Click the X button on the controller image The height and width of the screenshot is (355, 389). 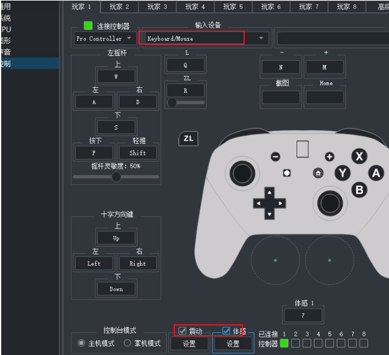[x=360, y=156]
